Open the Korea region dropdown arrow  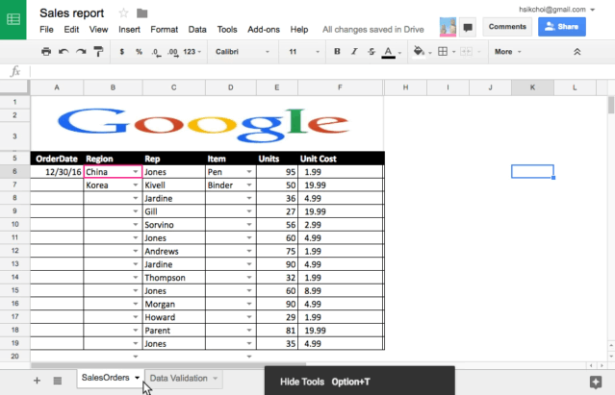pos(136,185)
